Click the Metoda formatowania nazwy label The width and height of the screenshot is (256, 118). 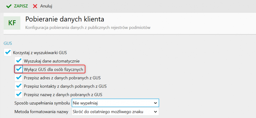point(42,112)
